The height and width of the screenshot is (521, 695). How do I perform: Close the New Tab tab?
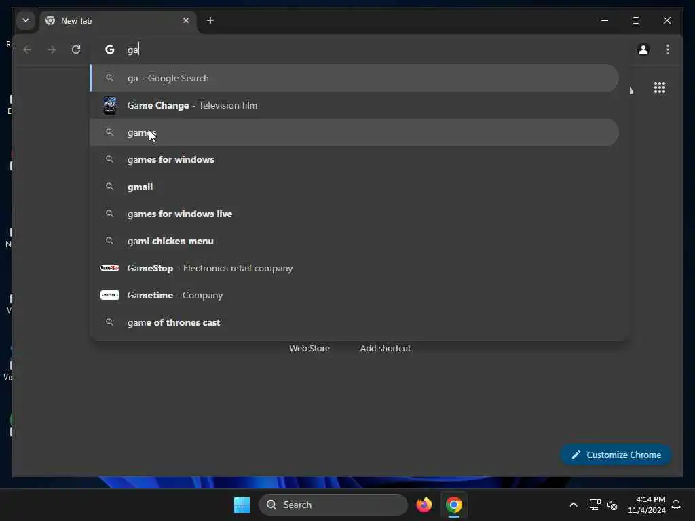coord(186,20)
